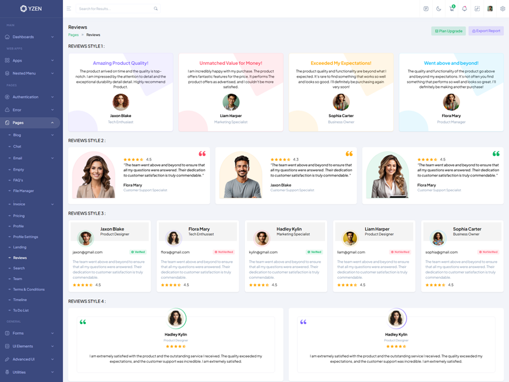Click the Pages breadcrumb link
509x382 pixels.
click(73, 35)
